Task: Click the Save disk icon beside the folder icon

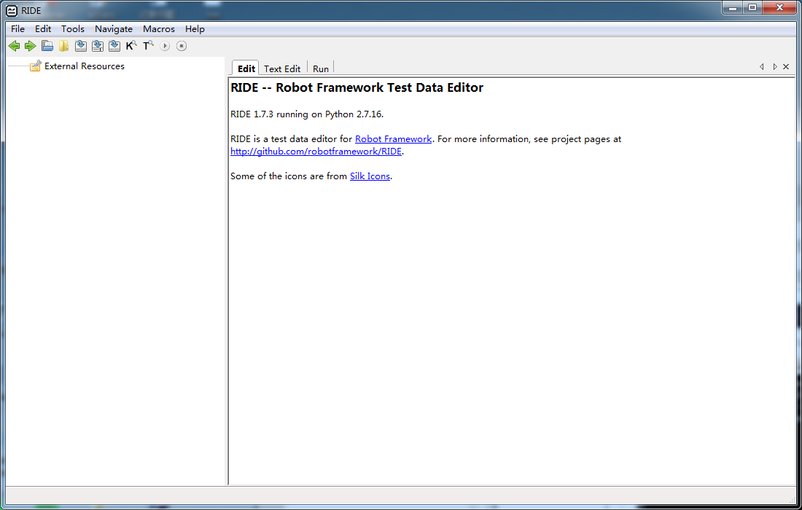Action: tap(80, 46)
